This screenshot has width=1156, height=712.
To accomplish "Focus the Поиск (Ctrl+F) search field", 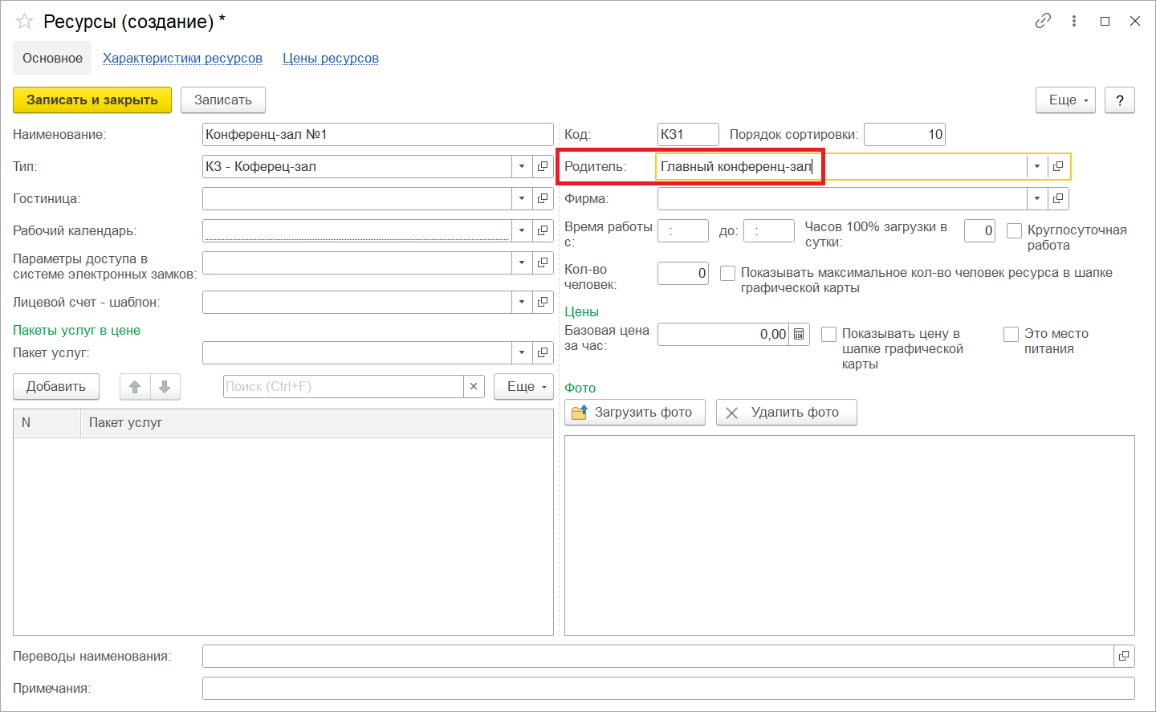I will [x=344, y=386].
